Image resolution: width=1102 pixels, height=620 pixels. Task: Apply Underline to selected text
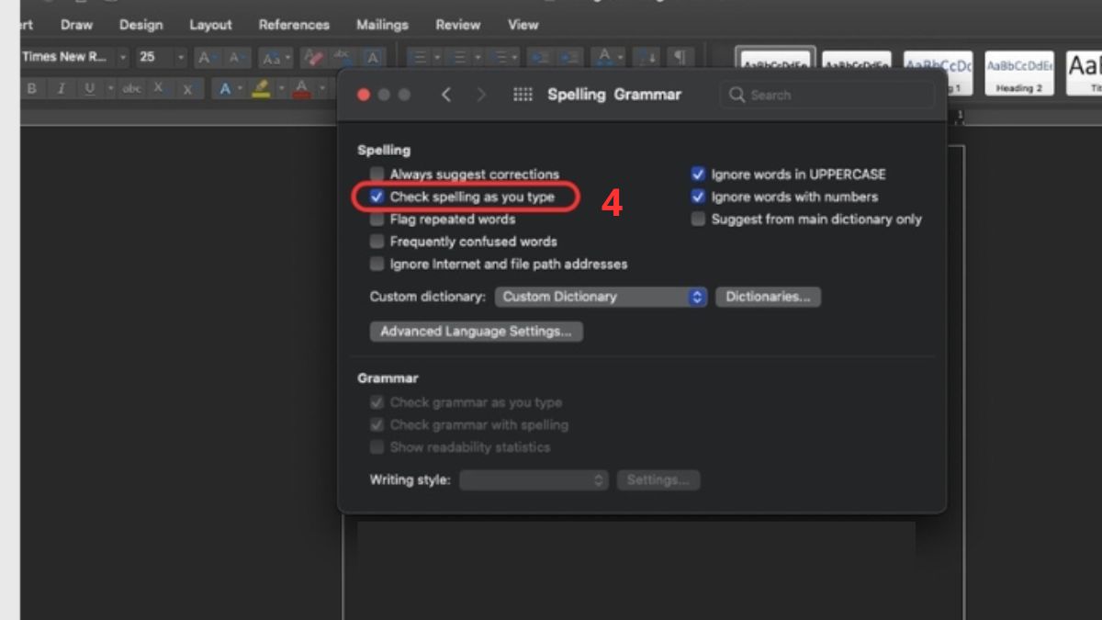pyautogui.click(x=90, y=89)
